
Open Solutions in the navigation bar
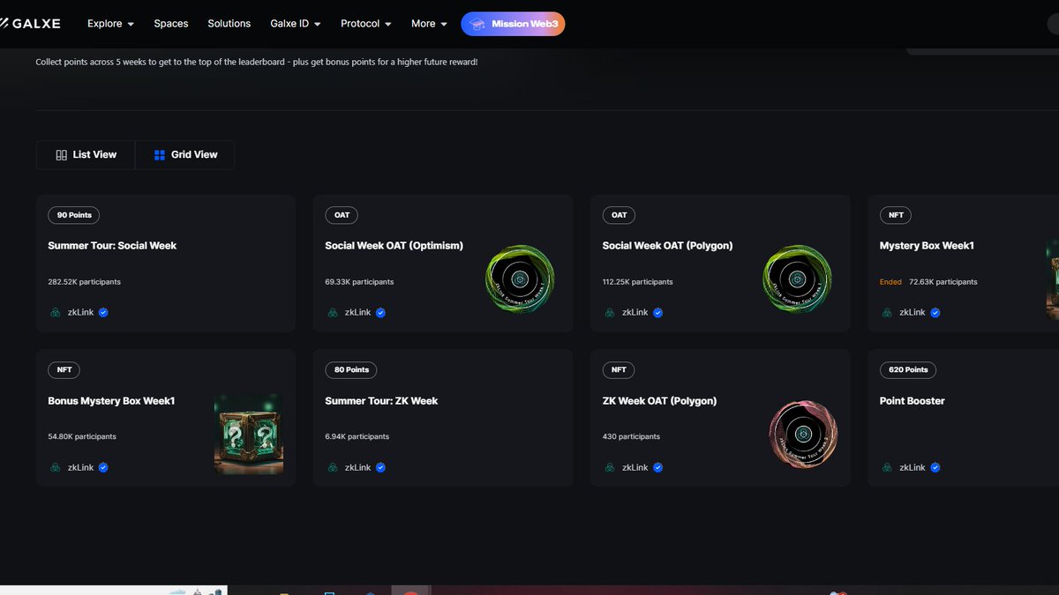(x=229, y=24)
